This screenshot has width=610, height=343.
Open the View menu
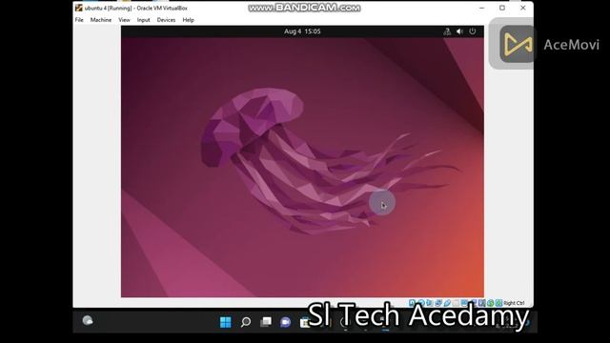coord(124,20)
